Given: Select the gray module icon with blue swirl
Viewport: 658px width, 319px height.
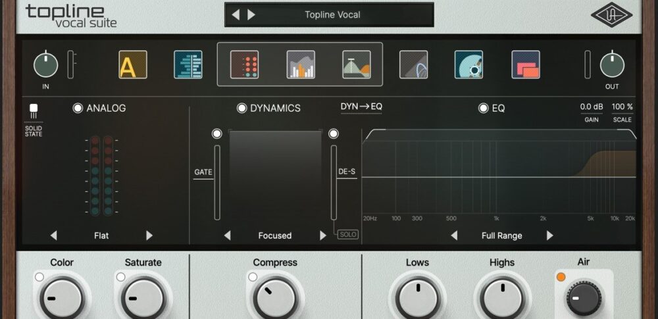Looking at the screenshot, I should click(413, 64).
